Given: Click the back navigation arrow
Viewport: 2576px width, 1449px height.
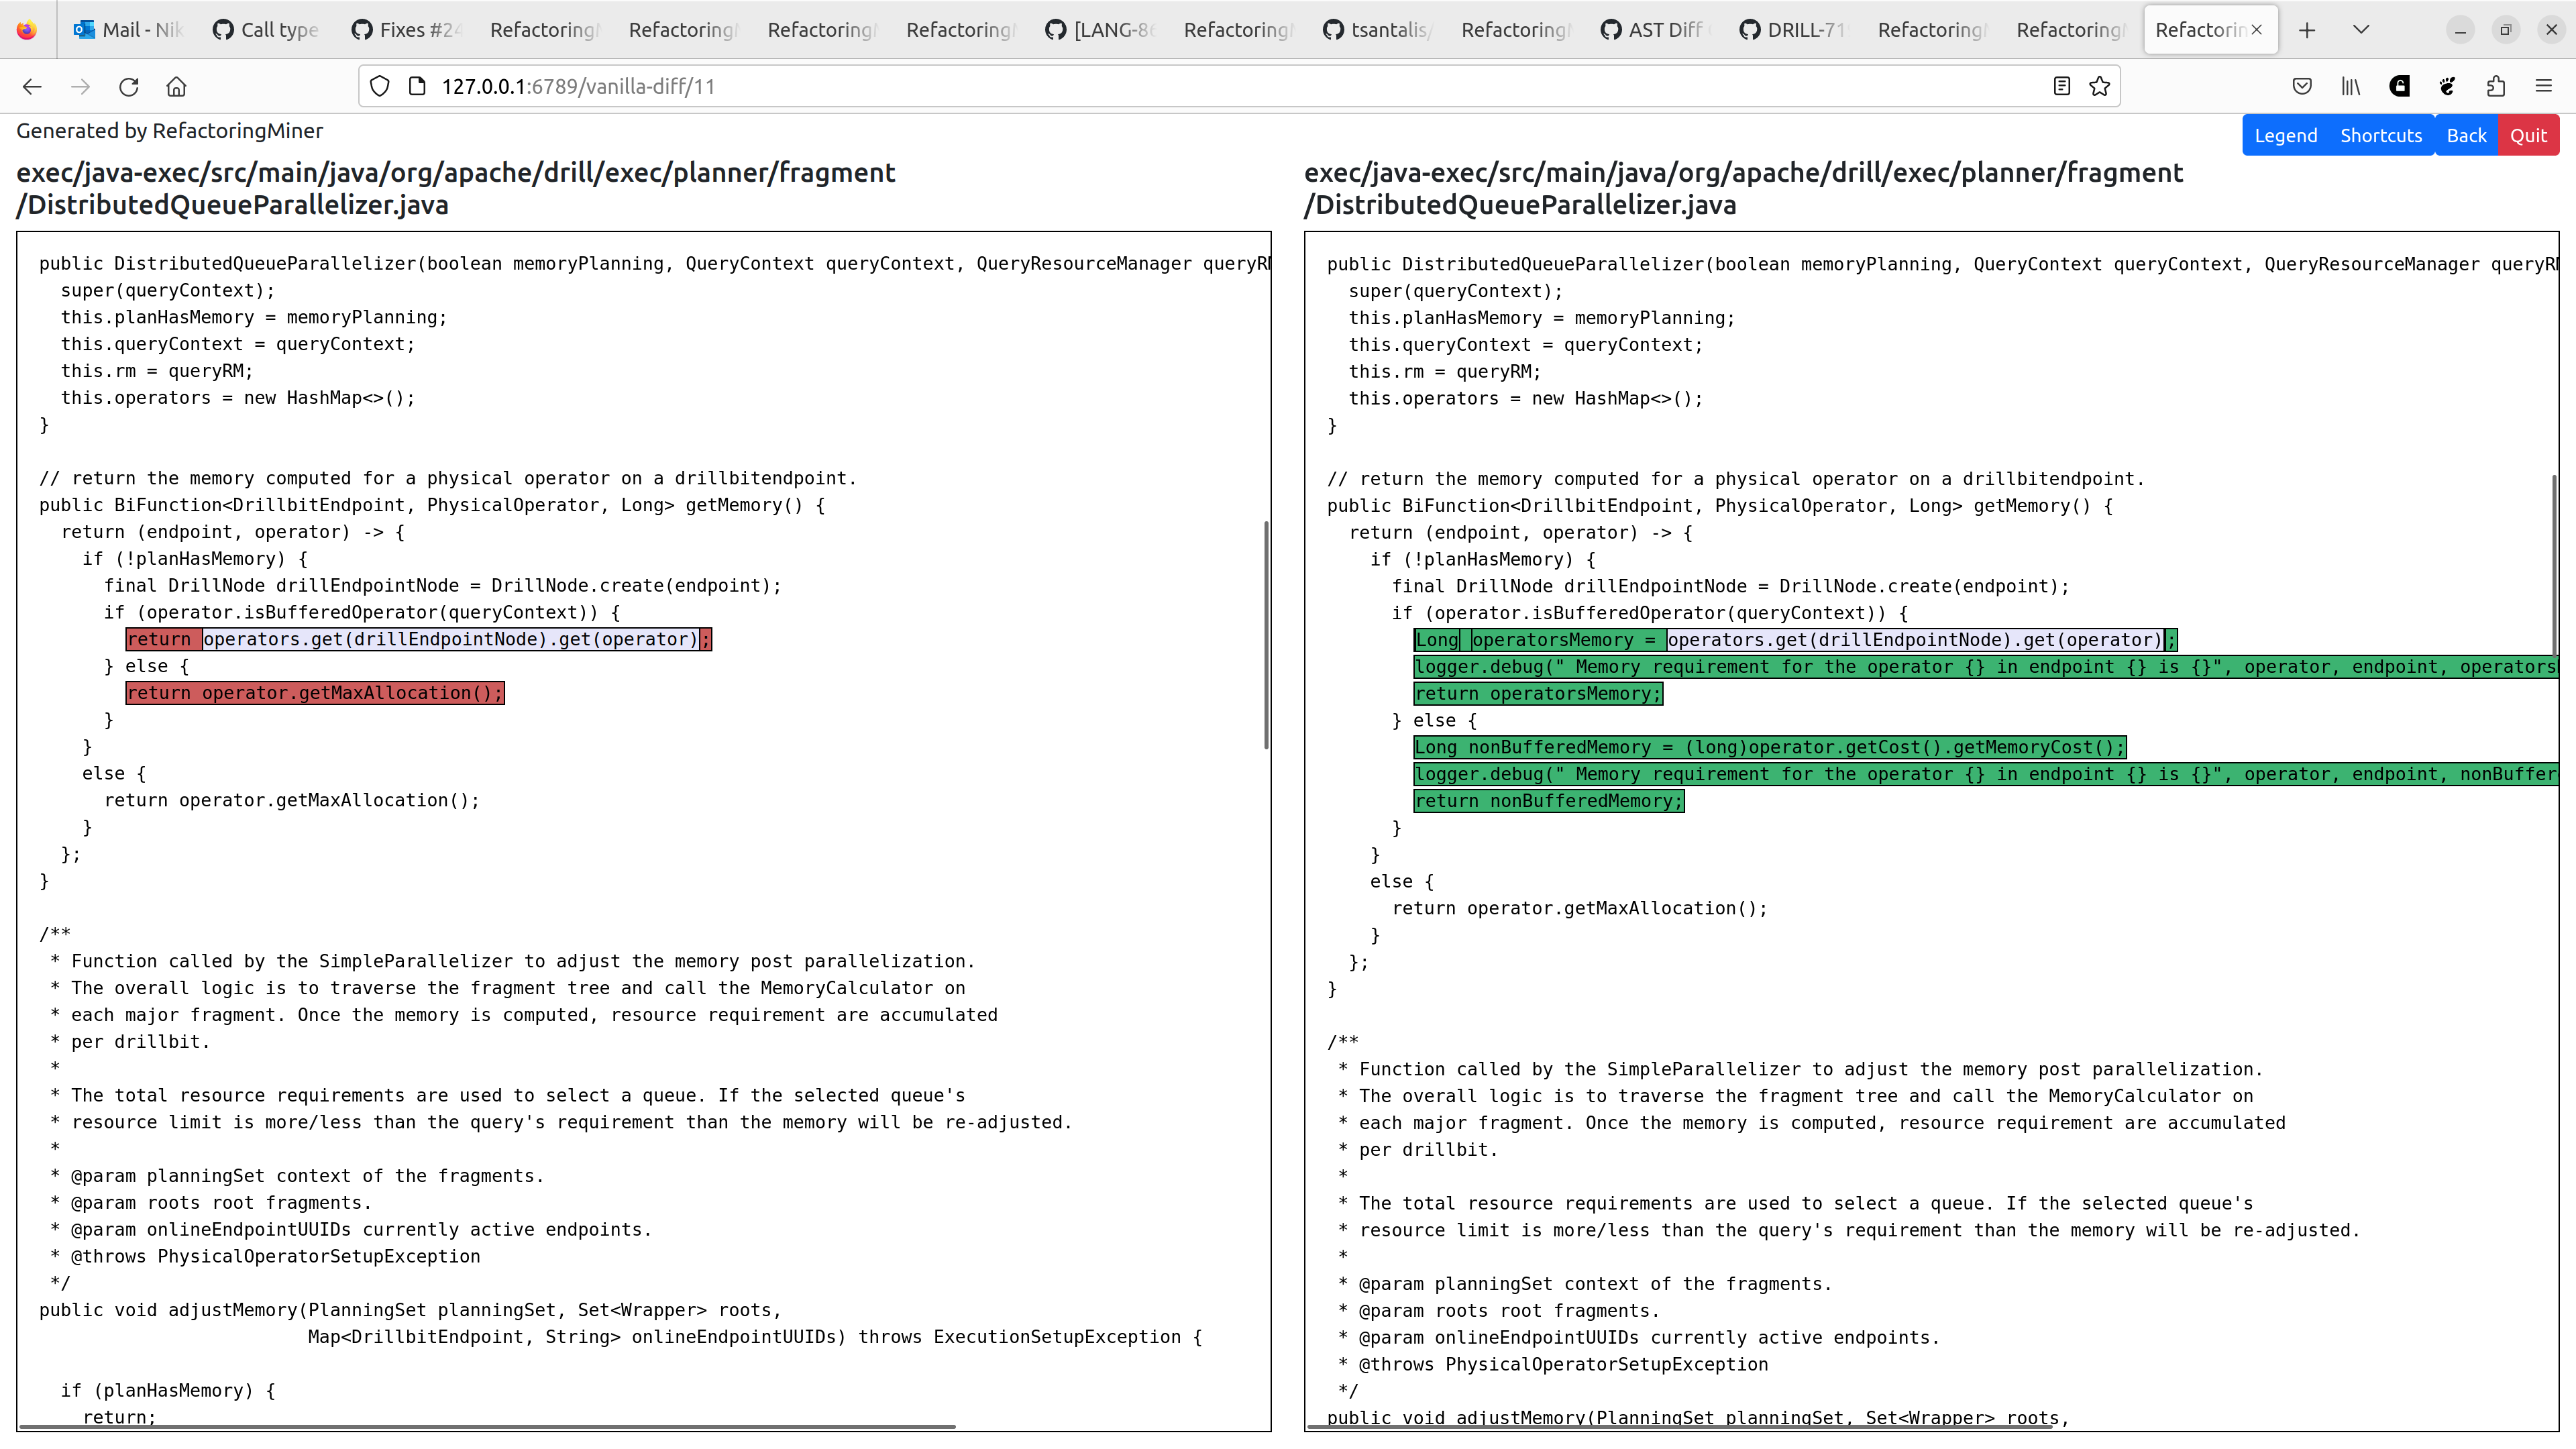Looking at the screenshot, I should coord(32,87).
